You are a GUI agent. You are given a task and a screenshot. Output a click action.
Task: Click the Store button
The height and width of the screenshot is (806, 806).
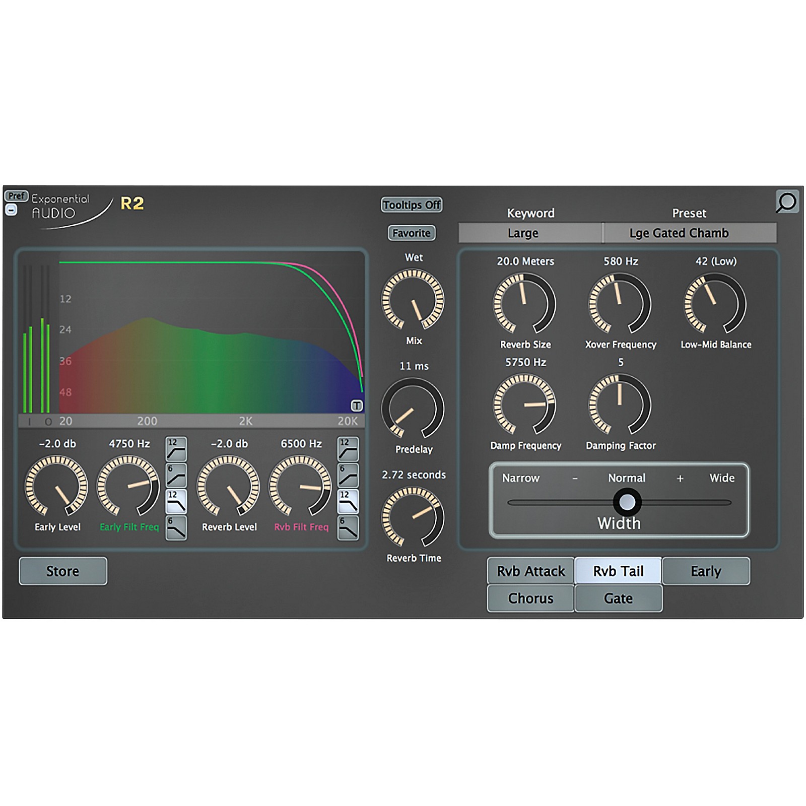[x=63, y=571]
